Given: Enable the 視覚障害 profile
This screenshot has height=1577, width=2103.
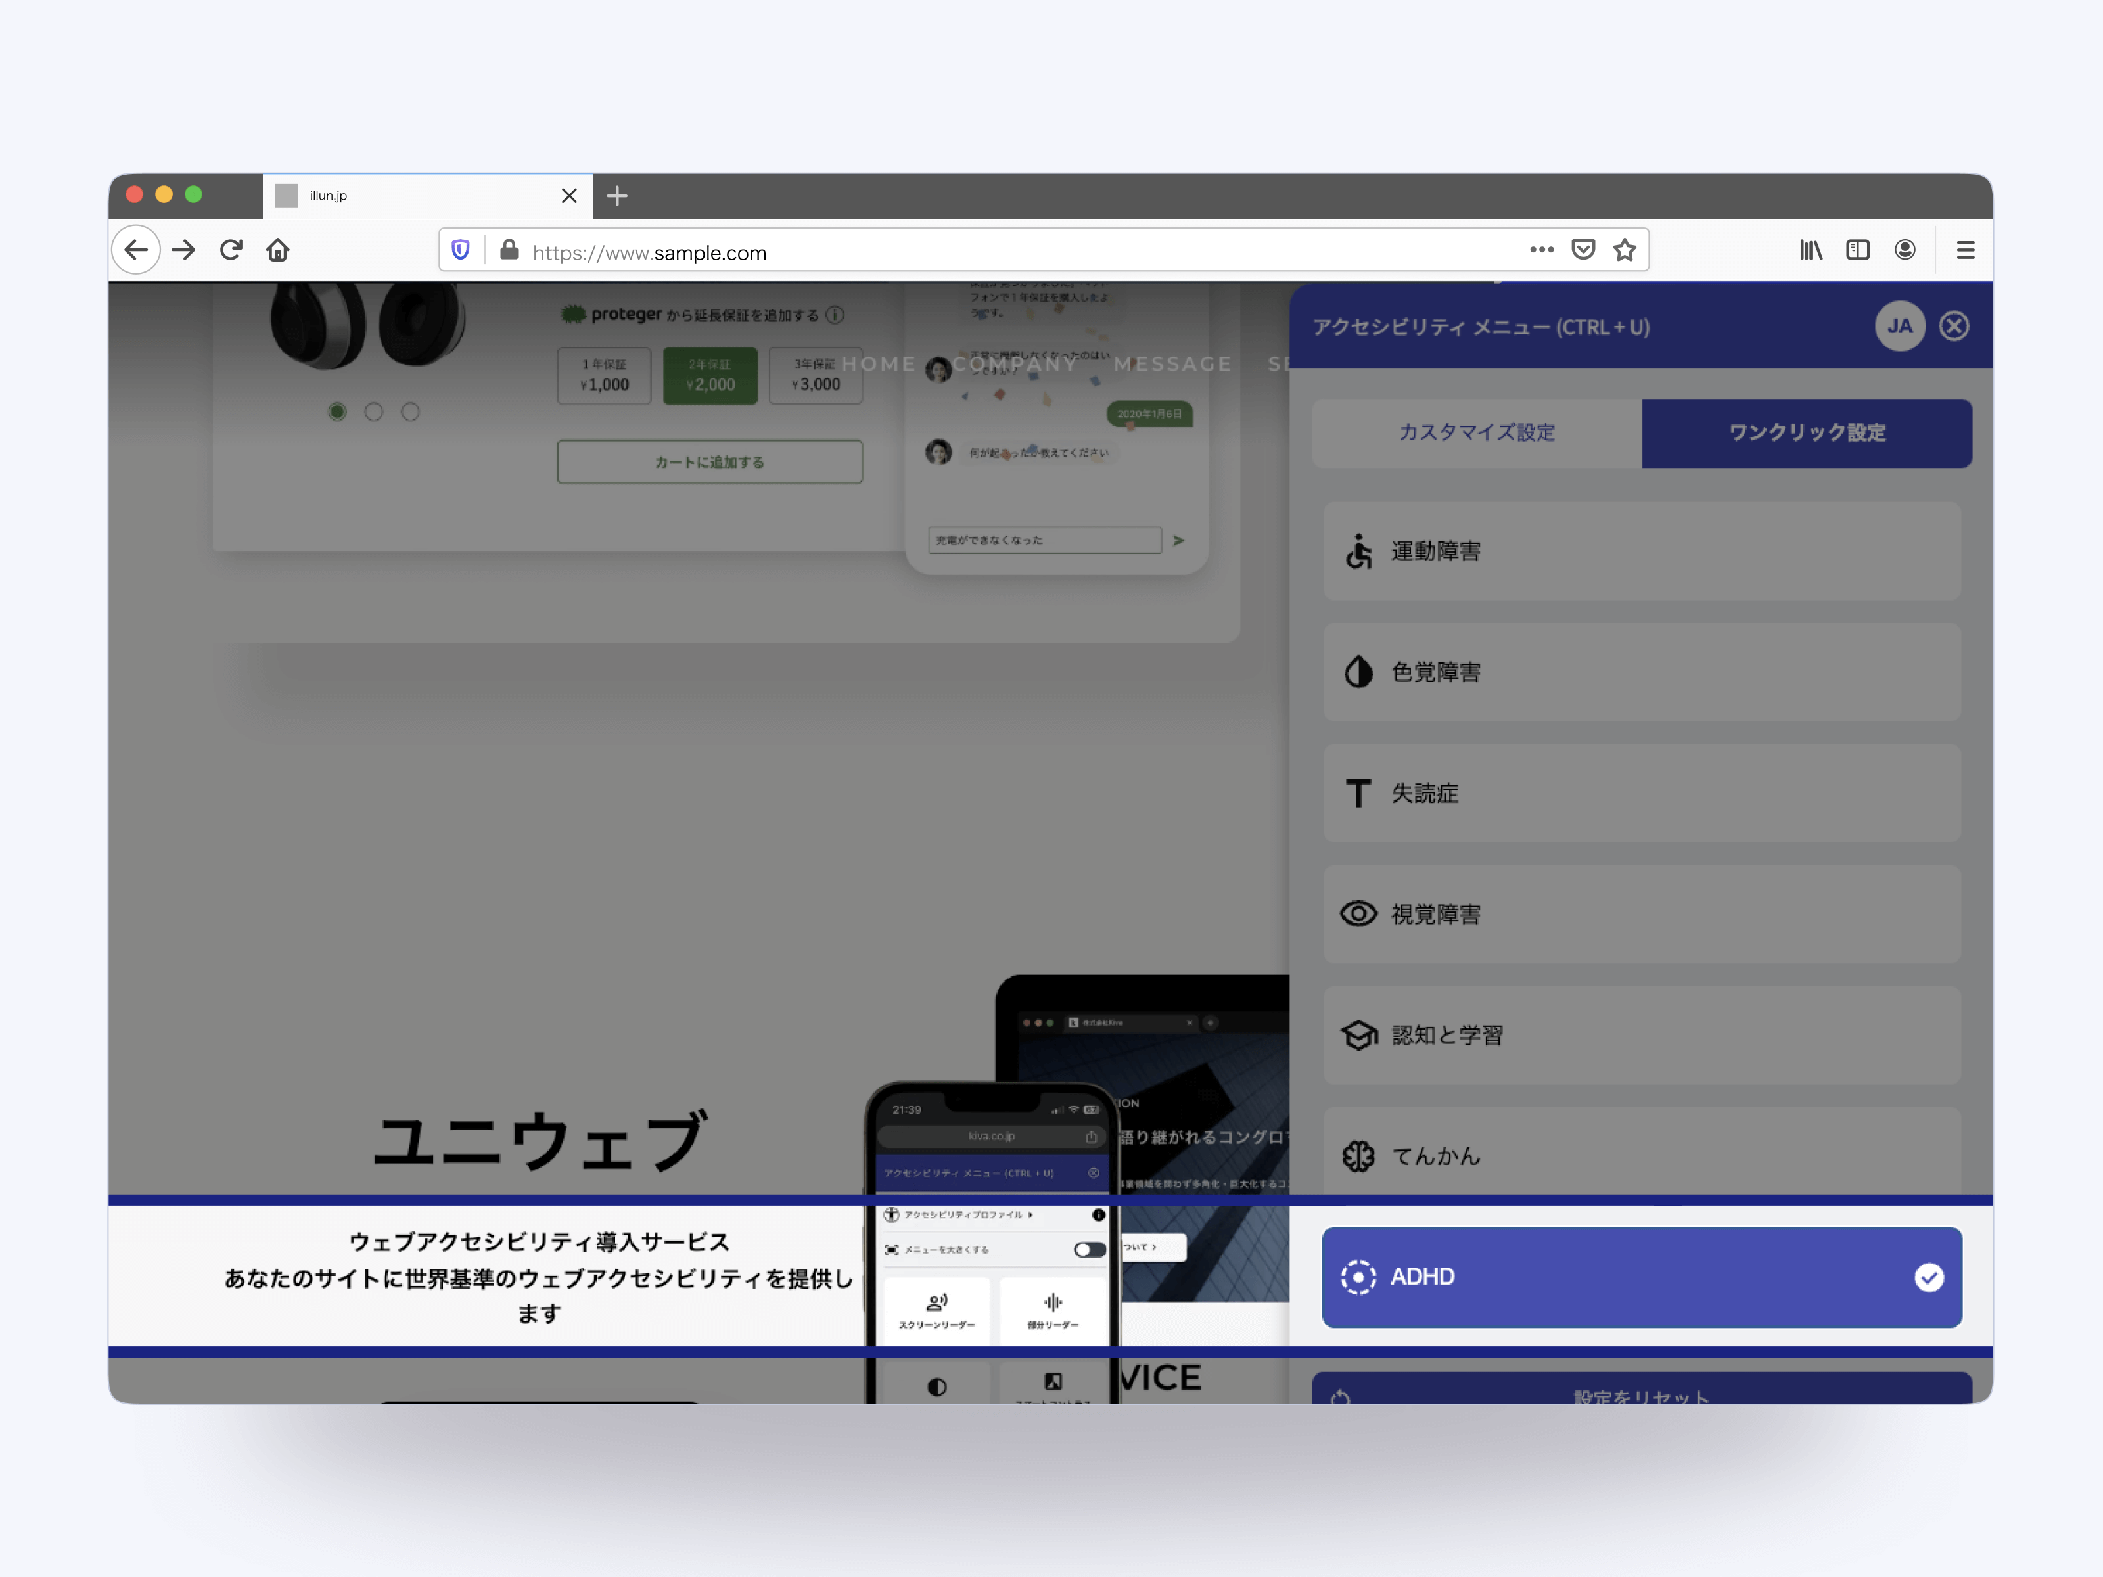Looking at the screenshot, I should coord(1642,913).
